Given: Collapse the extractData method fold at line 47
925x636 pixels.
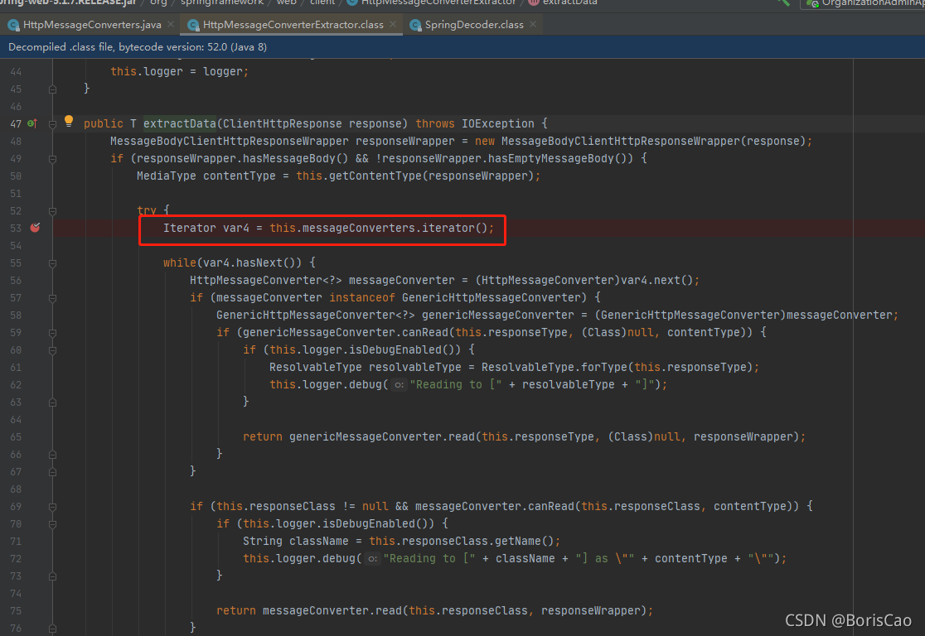Looking at the screenshot, I should point(52,124).
